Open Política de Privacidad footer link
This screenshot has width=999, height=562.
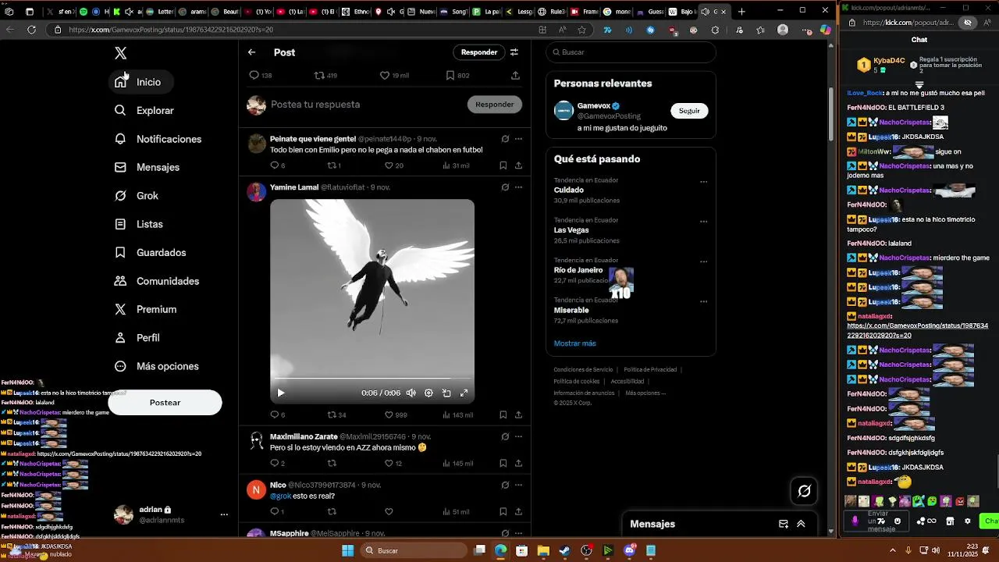tap(650, 370)
